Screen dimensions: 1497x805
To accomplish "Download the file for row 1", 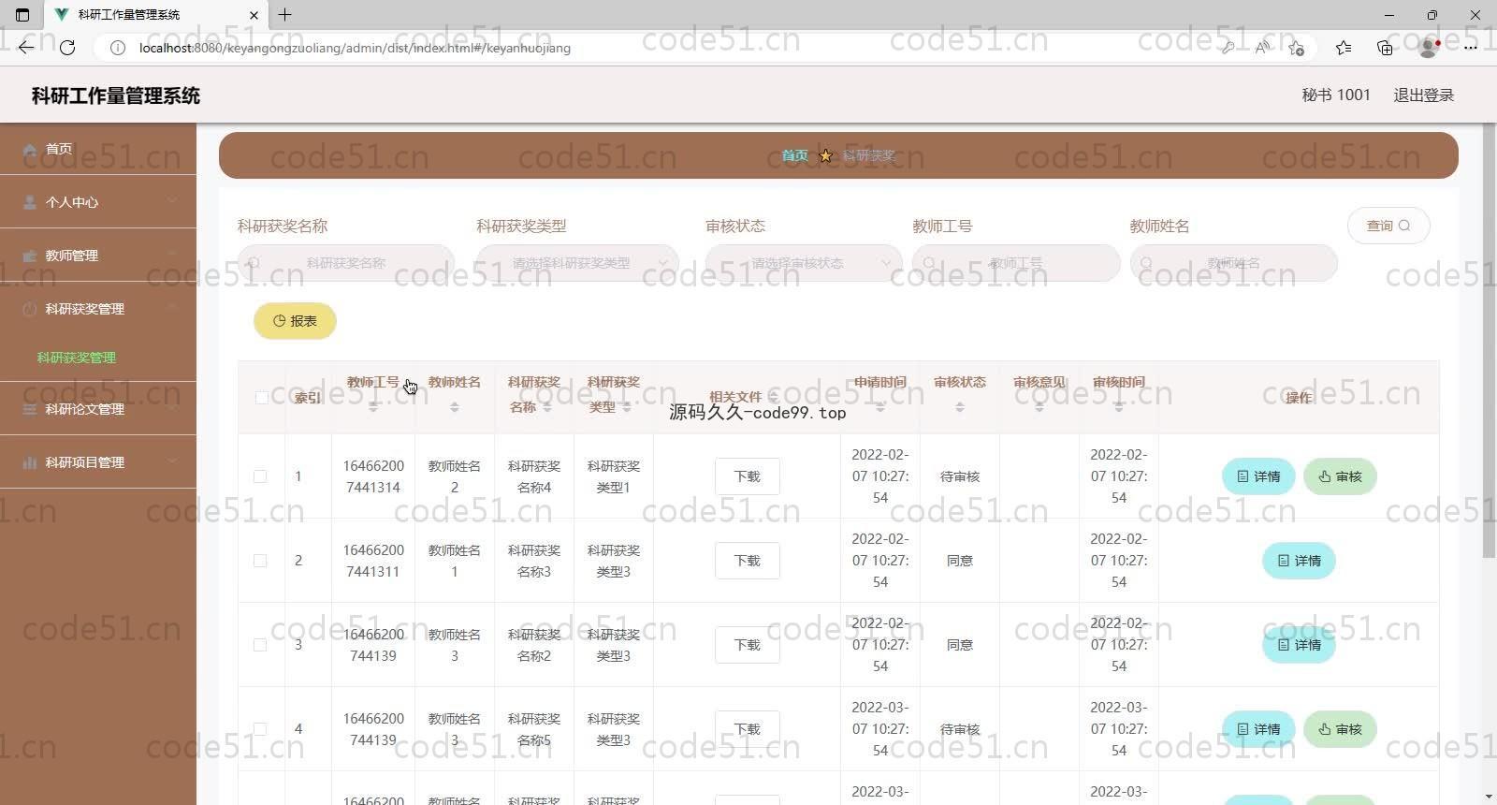I will coord(747,476).
